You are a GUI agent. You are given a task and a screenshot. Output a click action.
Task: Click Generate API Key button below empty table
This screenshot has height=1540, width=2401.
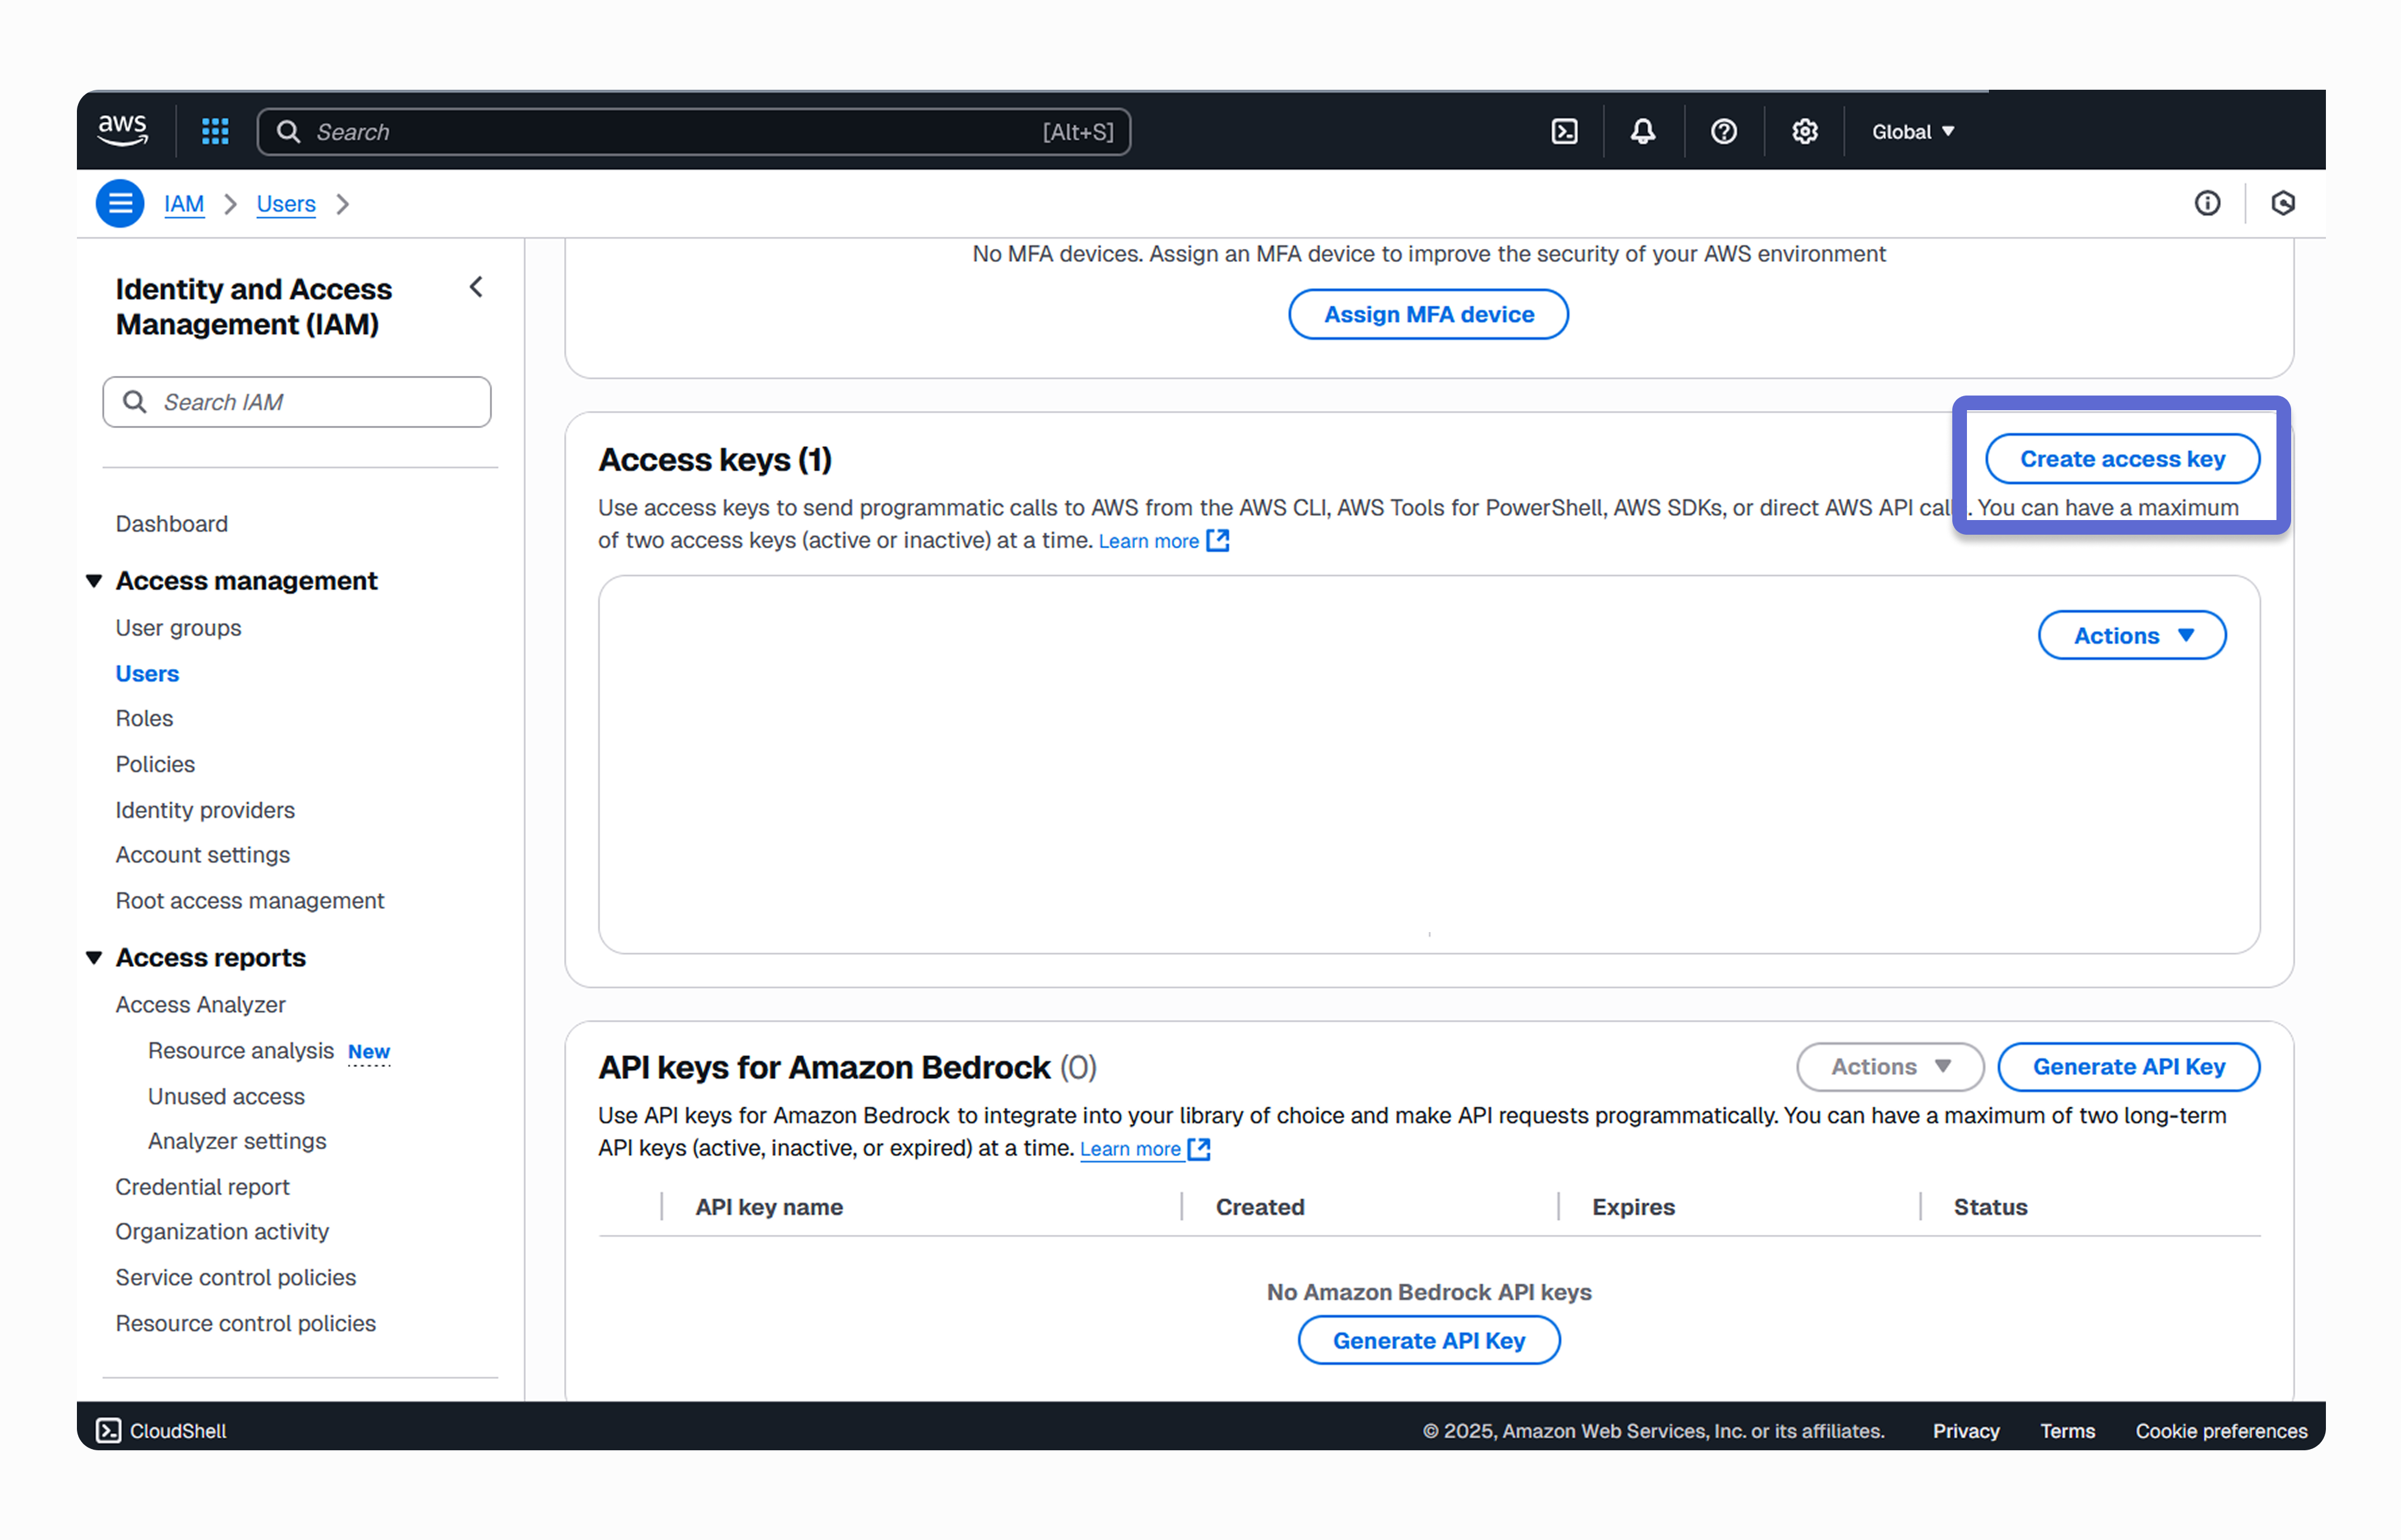pos(1428,1341)
